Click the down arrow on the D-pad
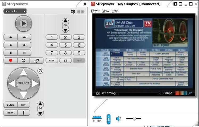 23,95
